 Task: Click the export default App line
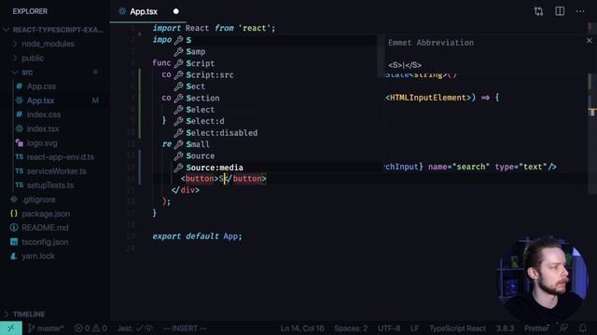coord(197,236)
